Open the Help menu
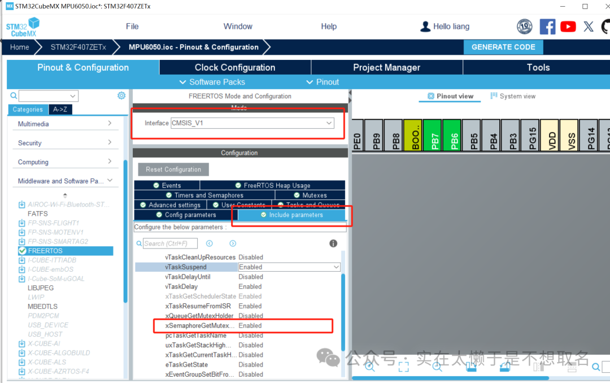Viewport: 610px width, 383px height. [329, 27]
